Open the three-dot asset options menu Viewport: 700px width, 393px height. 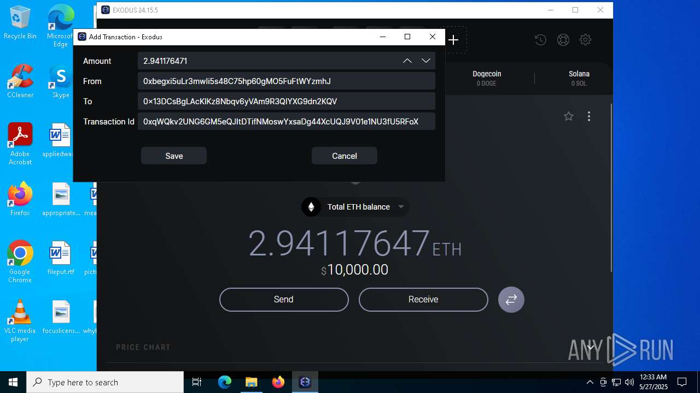589,116
